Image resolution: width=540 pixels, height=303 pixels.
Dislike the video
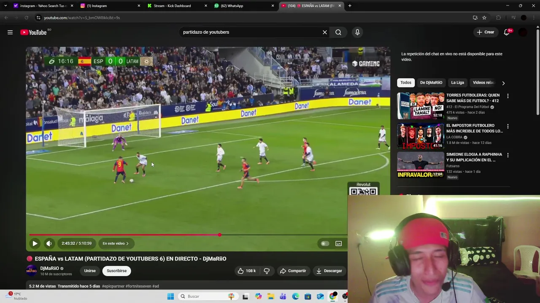coord(267,271)
